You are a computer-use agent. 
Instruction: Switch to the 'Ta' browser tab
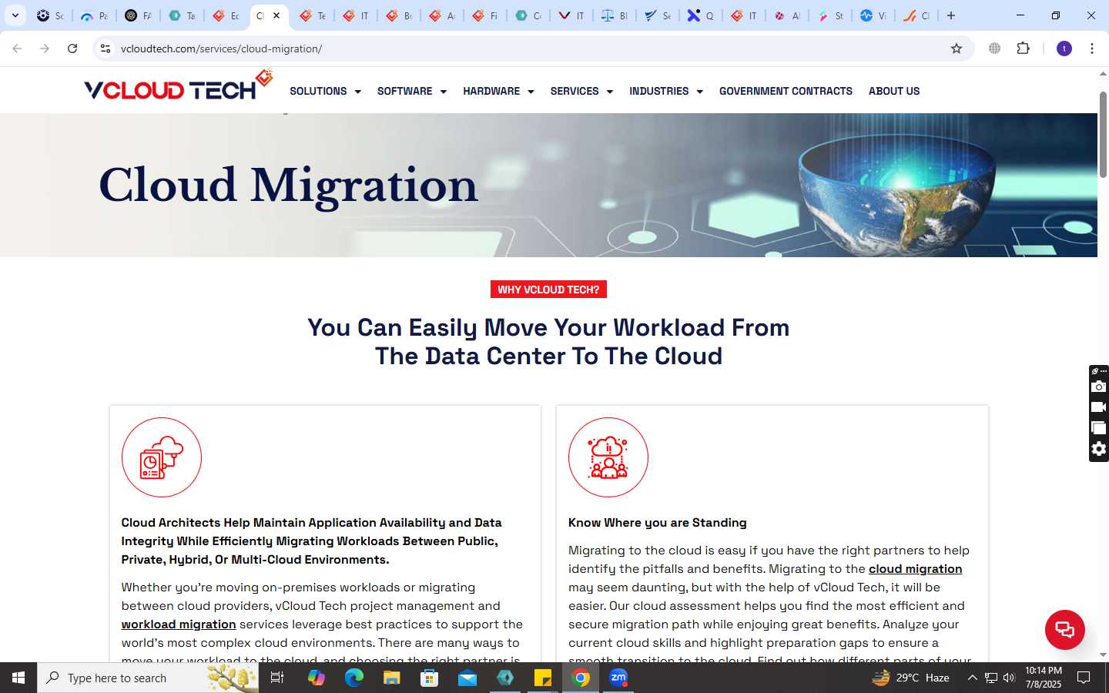[182, 15]
